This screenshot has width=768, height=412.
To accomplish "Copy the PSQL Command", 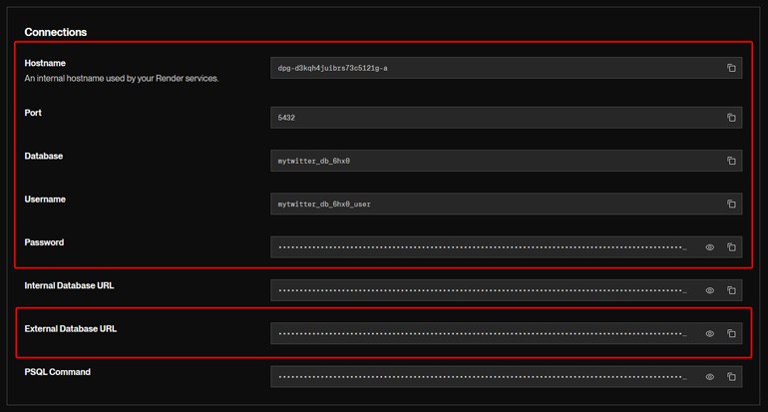I will click(x=731, y=377).
